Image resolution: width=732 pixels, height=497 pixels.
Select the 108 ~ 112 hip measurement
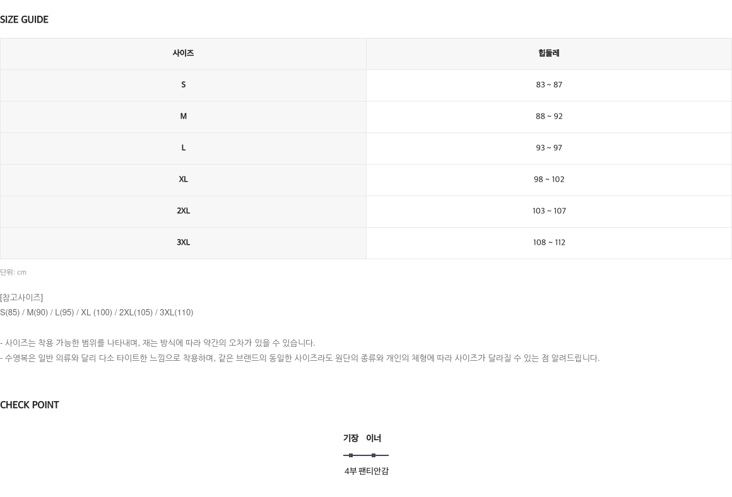(x=549, y=242)
